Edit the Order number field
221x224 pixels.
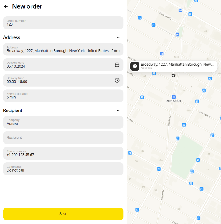click(x=63, y=23)
